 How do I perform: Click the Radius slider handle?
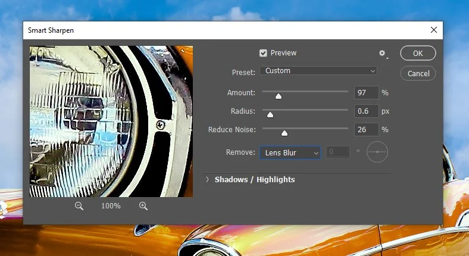(x=270, y=114)
